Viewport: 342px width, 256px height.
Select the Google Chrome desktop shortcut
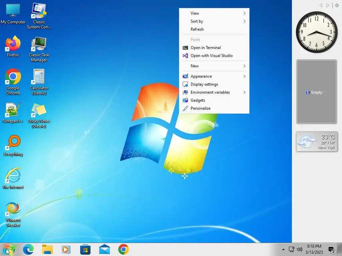point(13,82)
